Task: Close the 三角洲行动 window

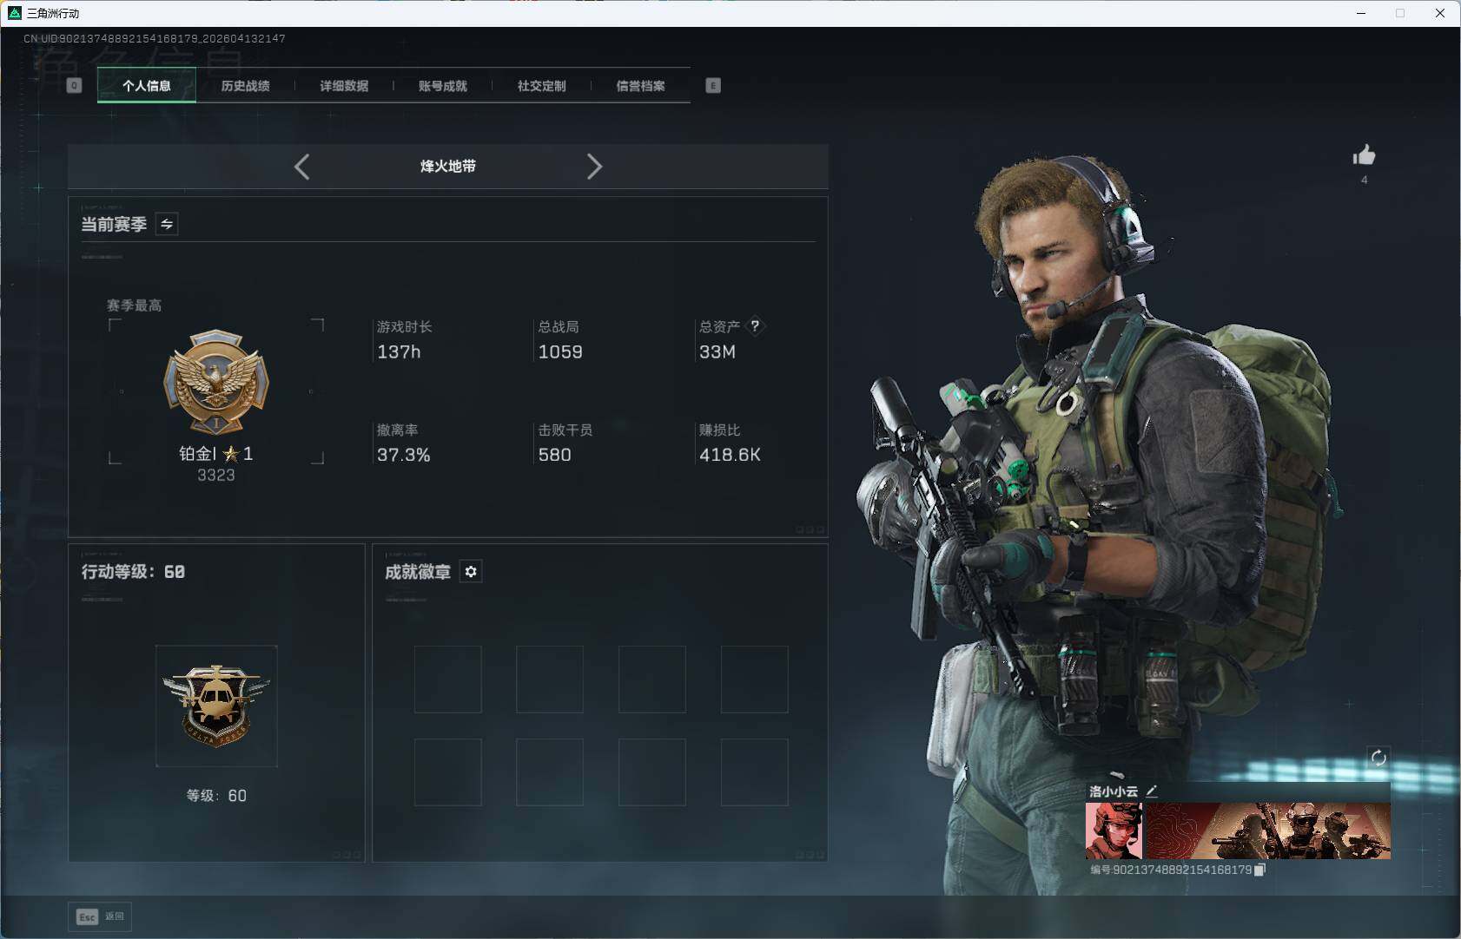Action: (x=1440, y=13)
